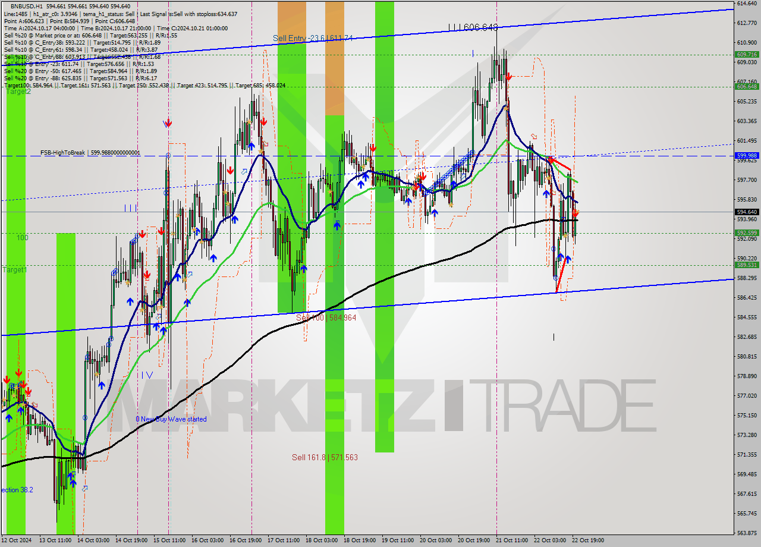
Task: Click the 575.150 price scale label
Action: 747,416
